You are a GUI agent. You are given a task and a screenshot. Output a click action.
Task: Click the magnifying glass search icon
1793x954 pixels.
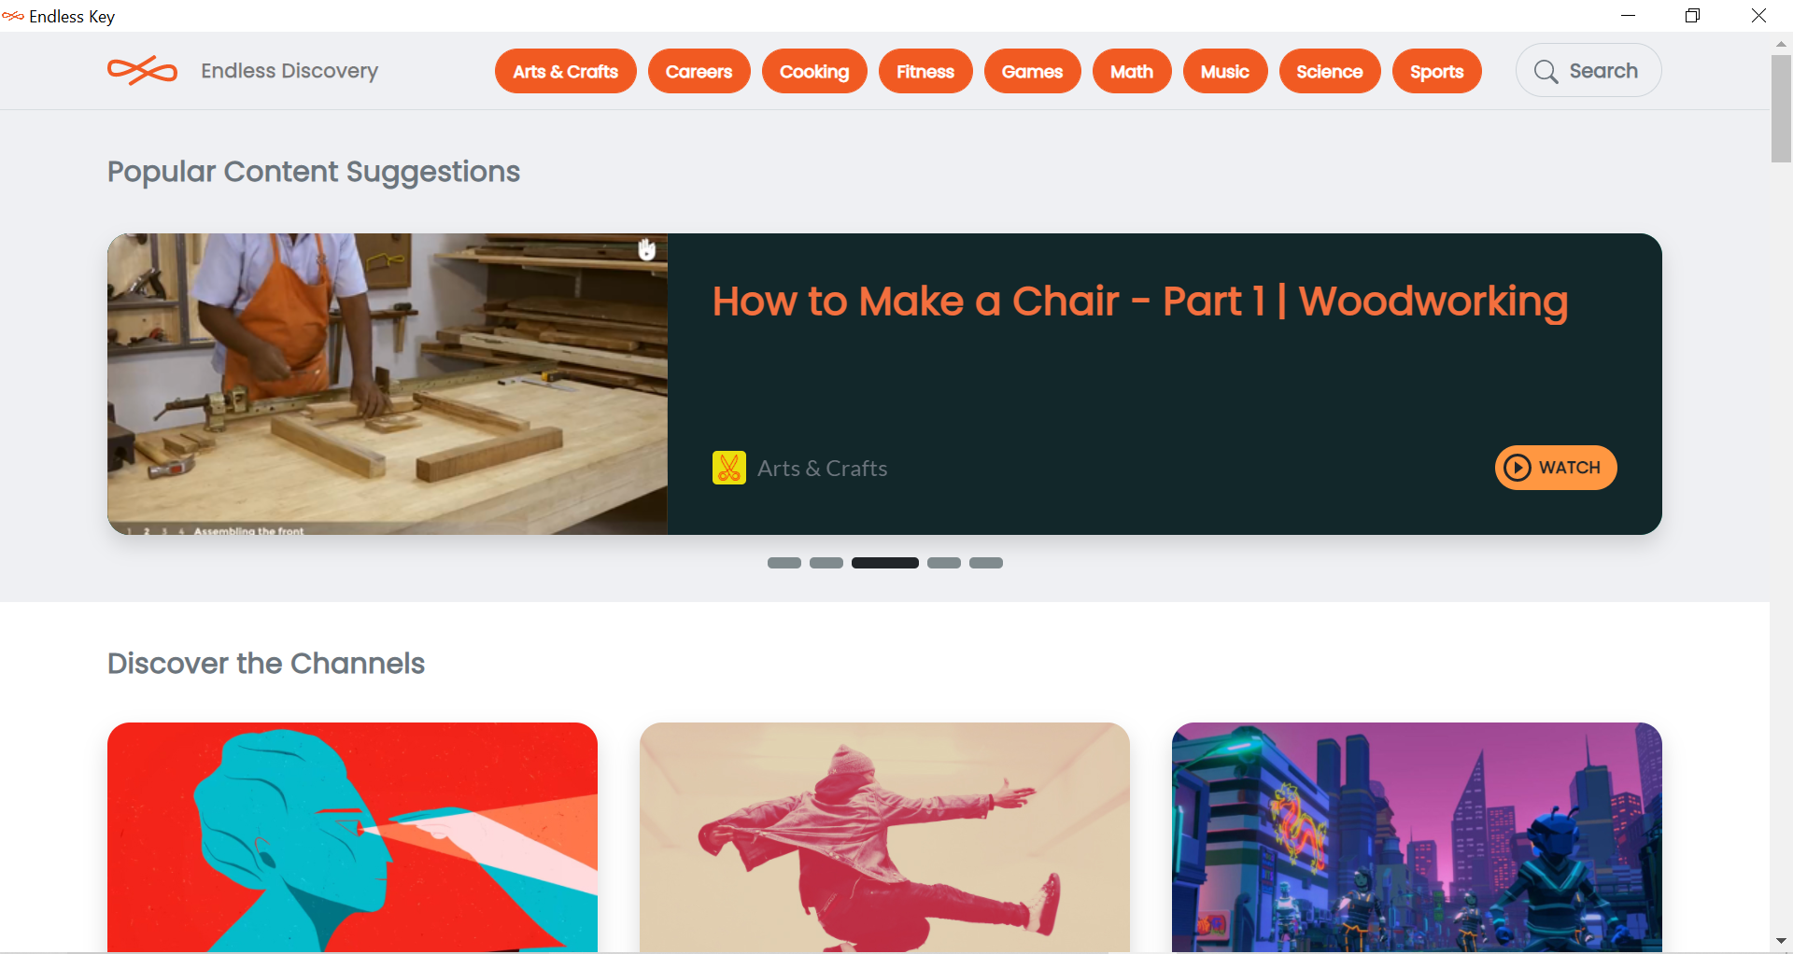pyautogui.click(x=1546, y=72)
